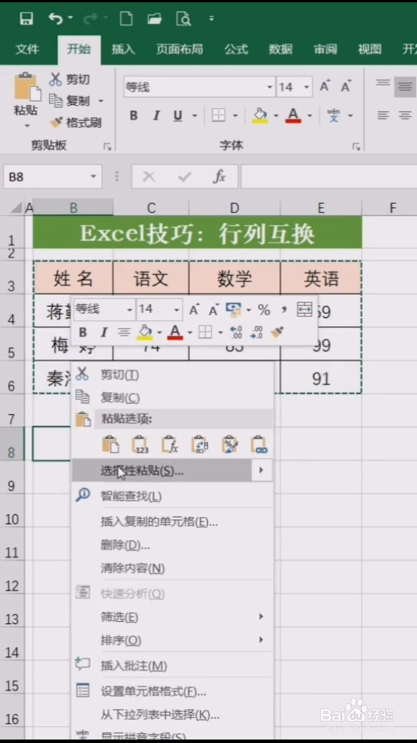The width and height of the screenshot is (417, 743).
Task: Apply fill color in the mini toolbar
Action: click(x=145, y=332)
